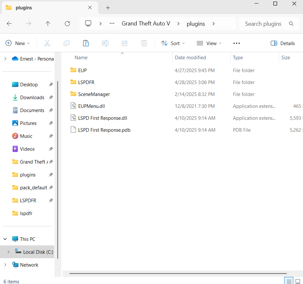Open a new tab with plus button
Screen dimensions: 303x284
coord(108,7)
